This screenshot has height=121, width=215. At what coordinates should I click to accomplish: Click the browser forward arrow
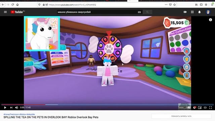click(x=8, y=5)
